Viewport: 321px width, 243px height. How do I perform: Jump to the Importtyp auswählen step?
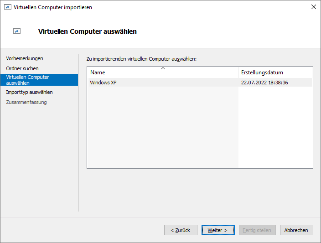[x=29, y=92]
